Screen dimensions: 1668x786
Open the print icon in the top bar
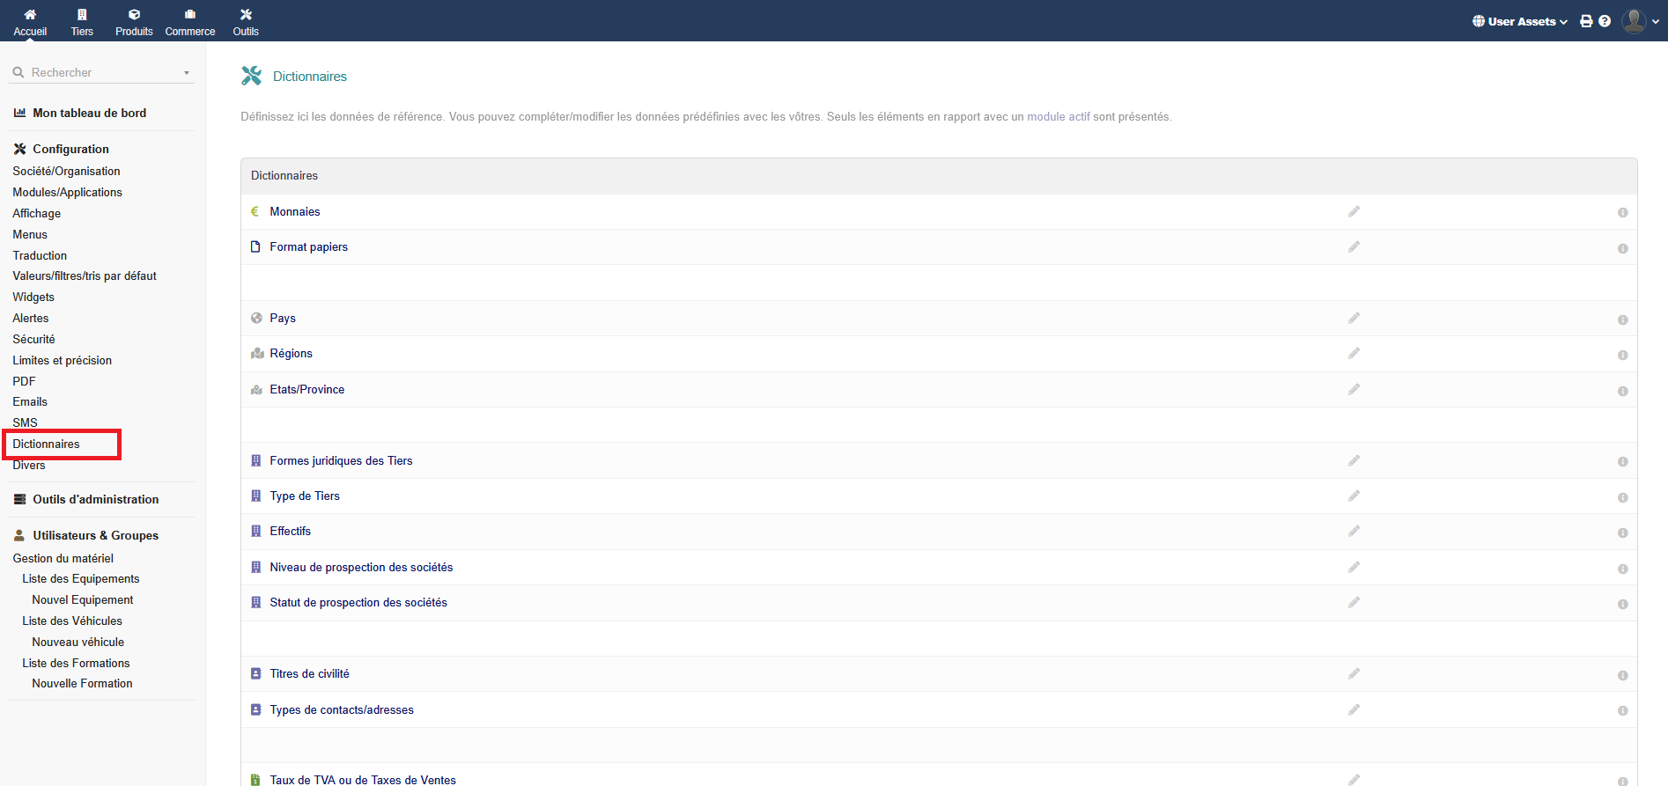click(x=1586, y=21)
